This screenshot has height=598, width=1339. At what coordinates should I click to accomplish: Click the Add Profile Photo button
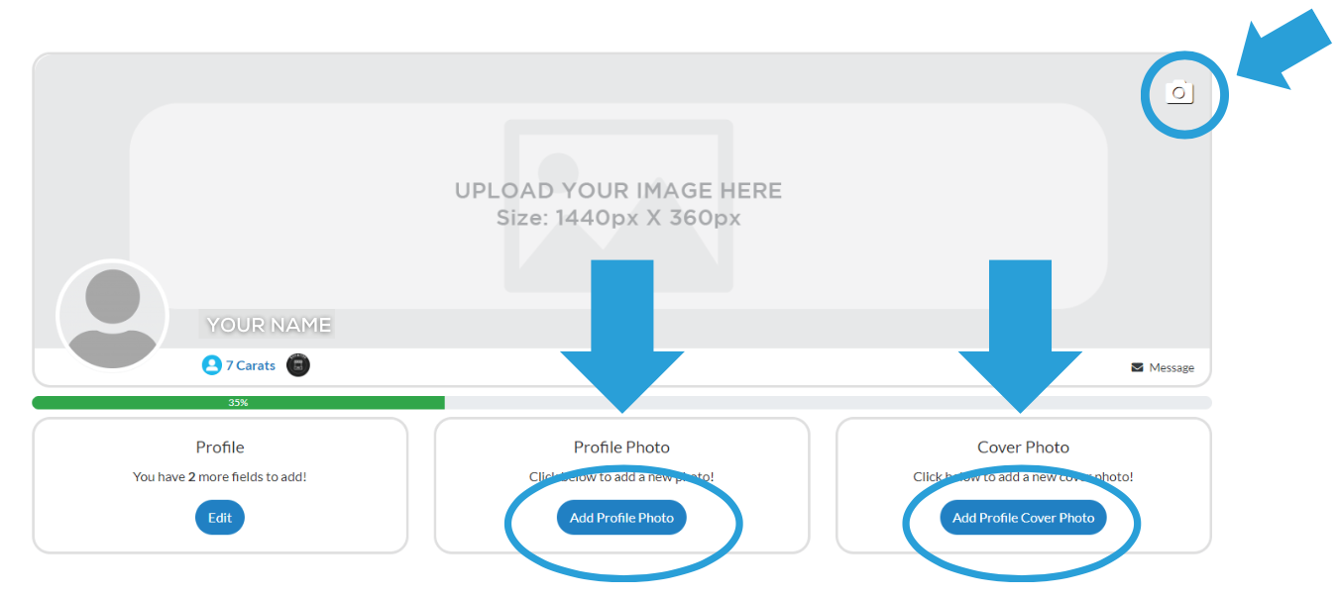[621, 518]
